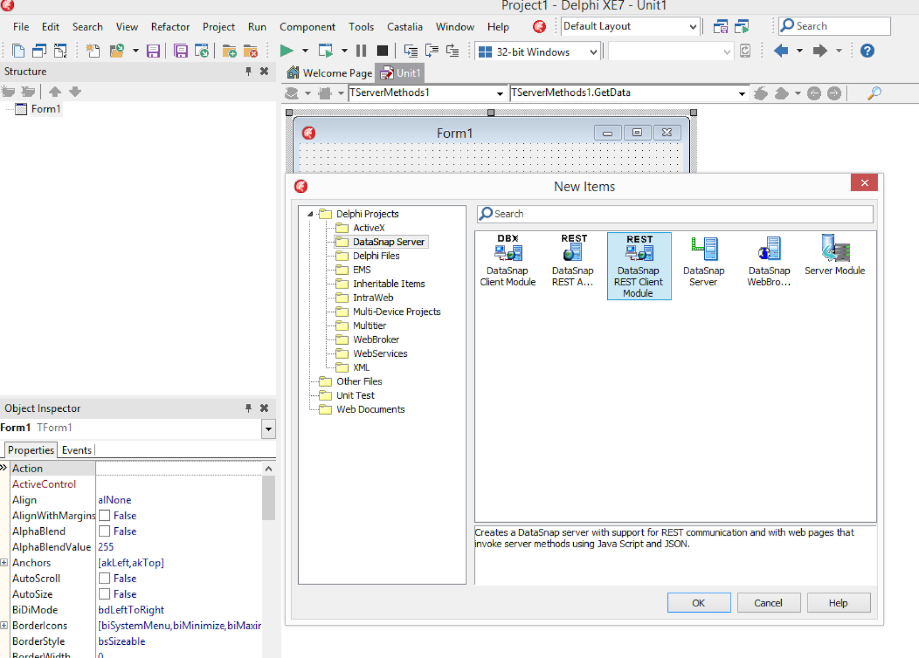Click the Set debug desktop icon

(742, 26)
